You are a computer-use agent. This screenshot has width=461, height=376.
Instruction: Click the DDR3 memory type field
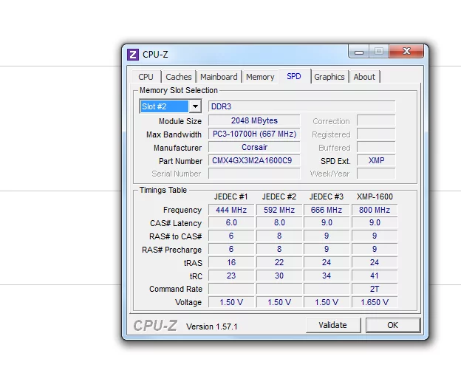pyautogui.click(x=301, y=107)
